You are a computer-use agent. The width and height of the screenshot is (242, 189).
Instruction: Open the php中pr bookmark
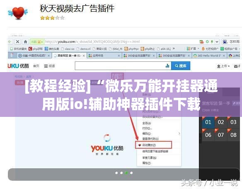coord(131,49)
